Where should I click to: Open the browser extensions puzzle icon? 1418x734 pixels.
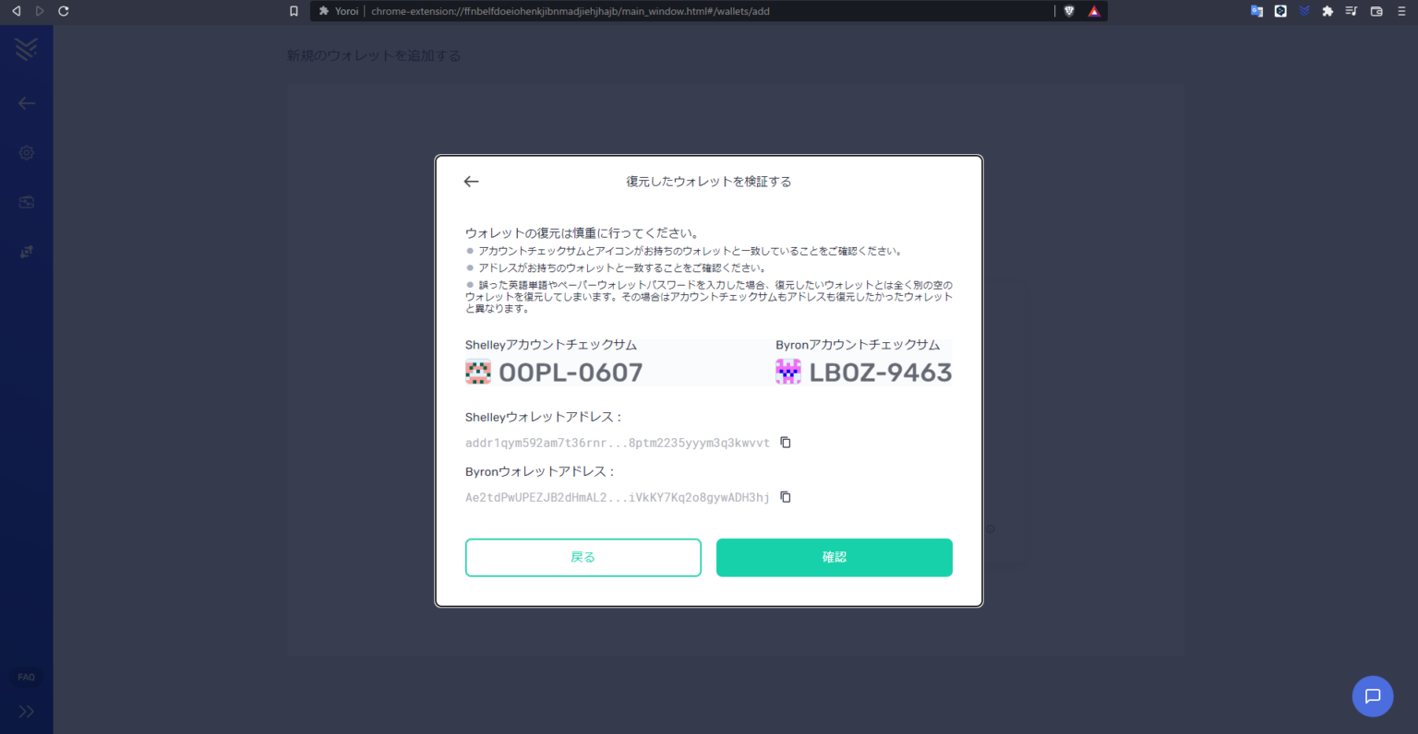tap(1329, 10)
